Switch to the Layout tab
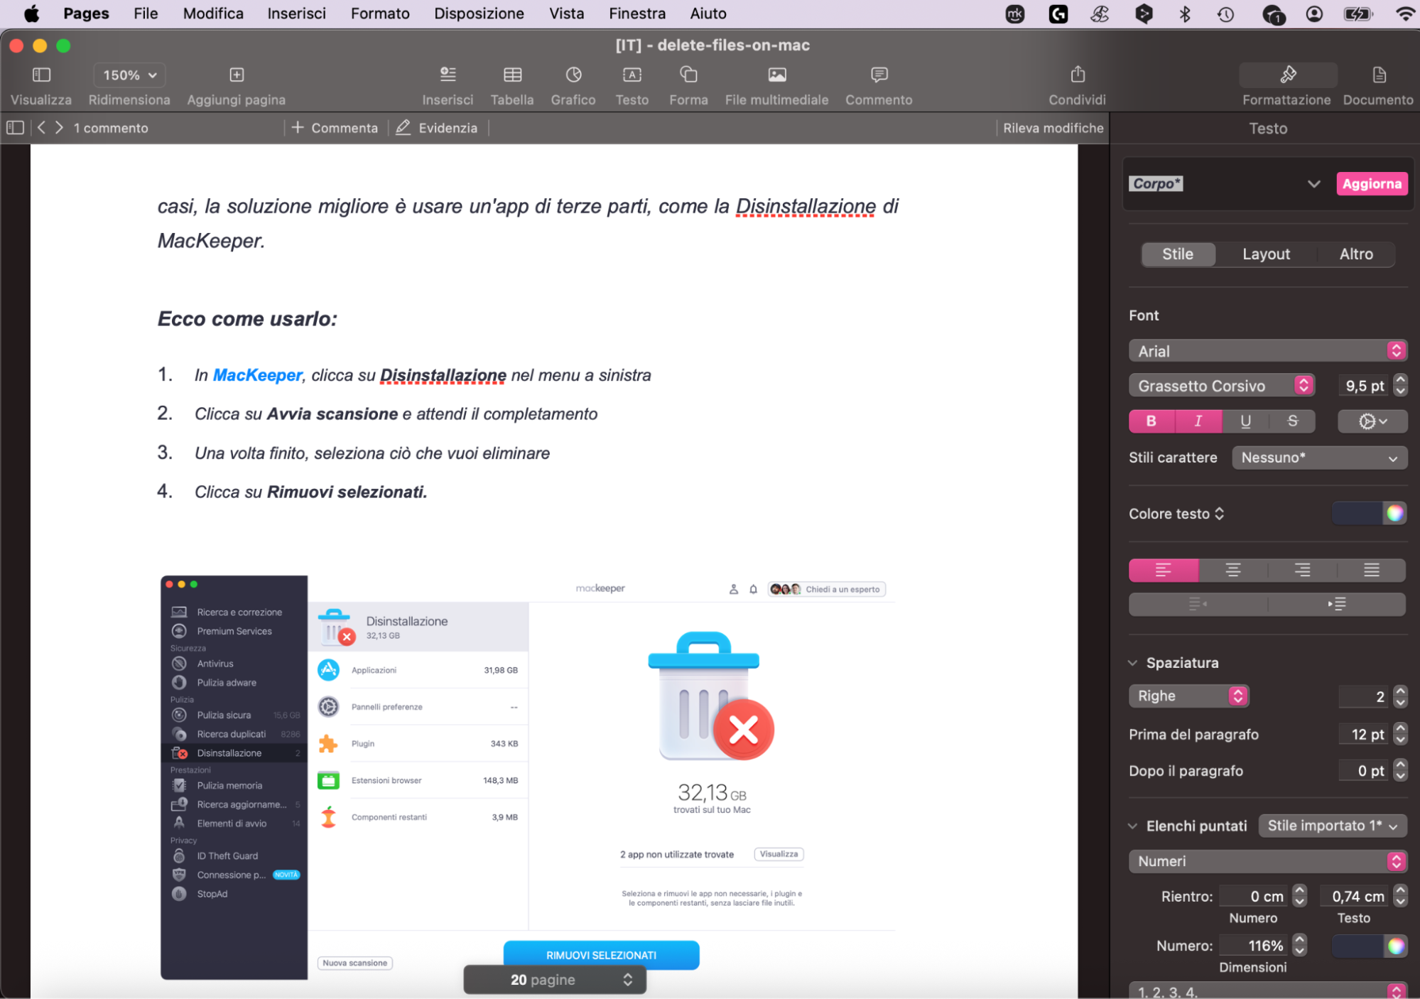This screenshot has height=999, width=1420. point(1266,254)
